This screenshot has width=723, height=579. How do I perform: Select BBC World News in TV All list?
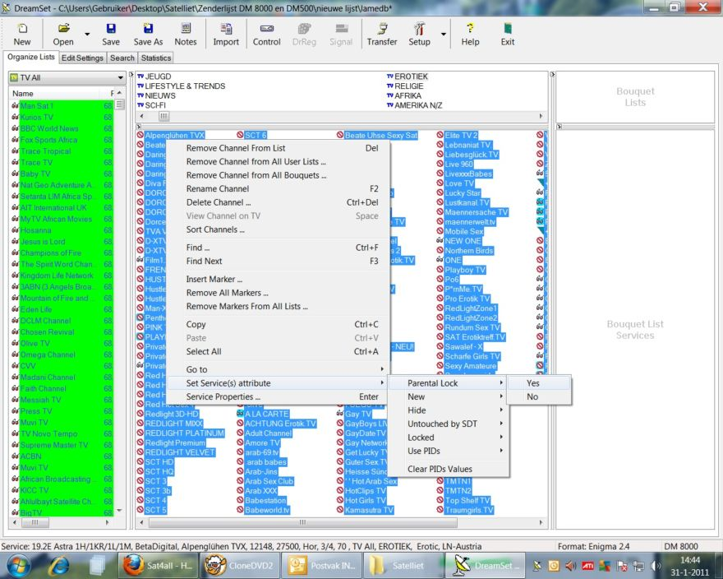point(62,128)
